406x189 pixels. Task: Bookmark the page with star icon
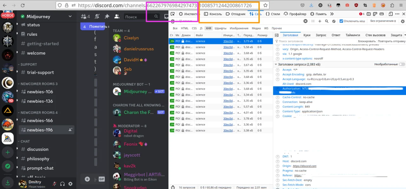(265, 5)
